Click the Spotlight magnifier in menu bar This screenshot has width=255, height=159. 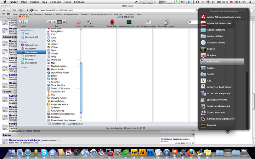[250, 2]
